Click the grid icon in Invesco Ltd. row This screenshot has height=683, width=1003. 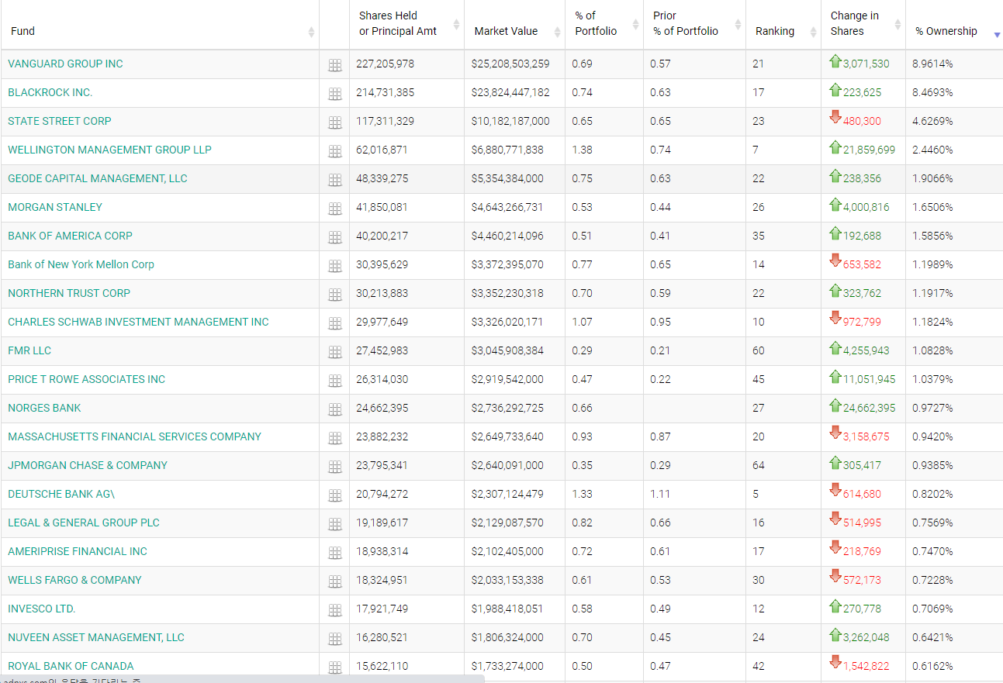[x=335, y=610]
